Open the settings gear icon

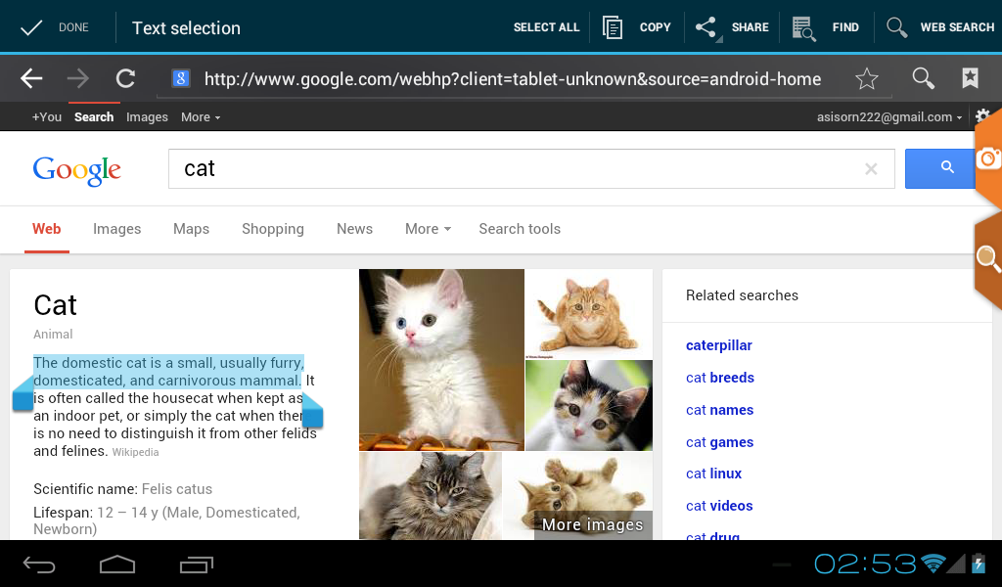point(982,115)
